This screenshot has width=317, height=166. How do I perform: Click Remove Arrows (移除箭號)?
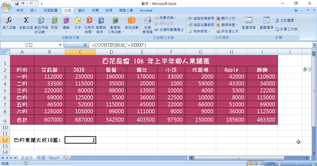(x=198, y=31)
